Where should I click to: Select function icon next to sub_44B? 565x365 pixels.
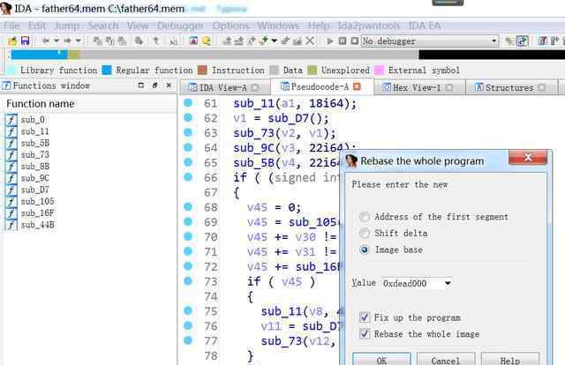(11, 225)
